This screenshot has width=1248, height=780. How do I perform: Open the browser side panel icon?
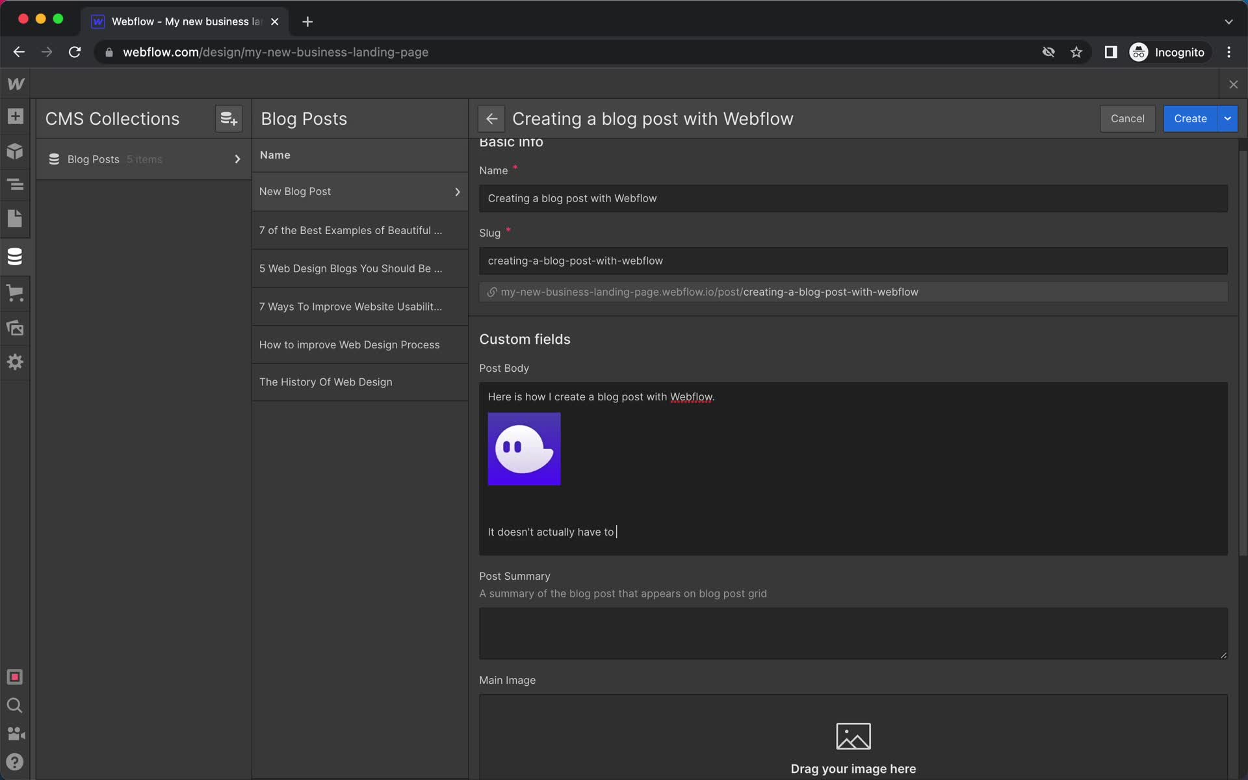click(1110, 52)
